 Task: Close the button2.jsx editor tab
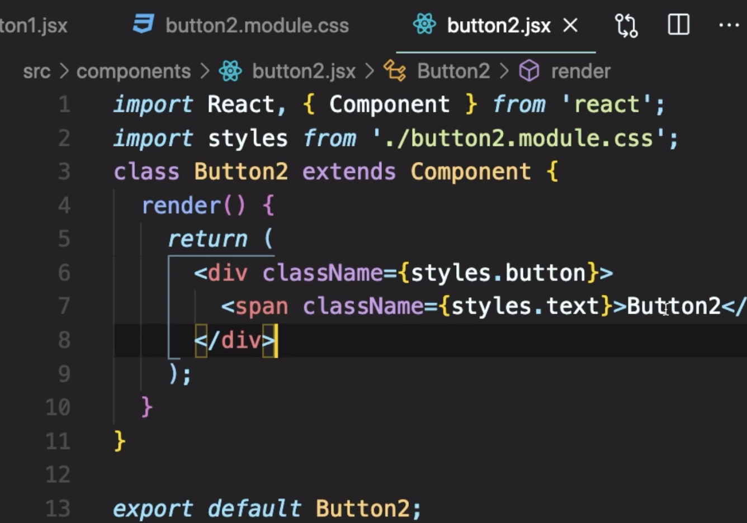click(569, 25)
